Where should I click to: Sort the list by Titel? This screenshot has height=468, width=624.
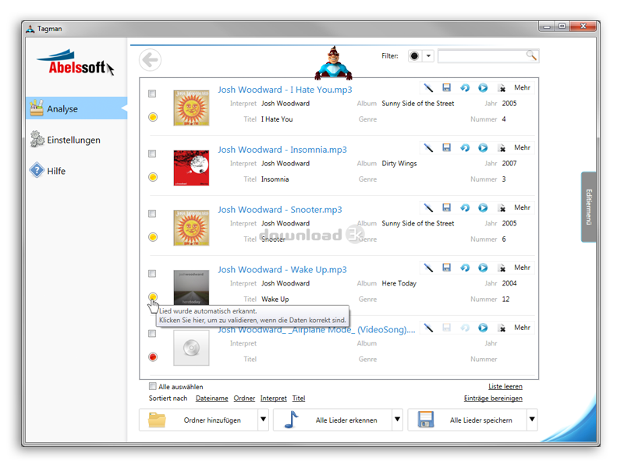(299, 399)
